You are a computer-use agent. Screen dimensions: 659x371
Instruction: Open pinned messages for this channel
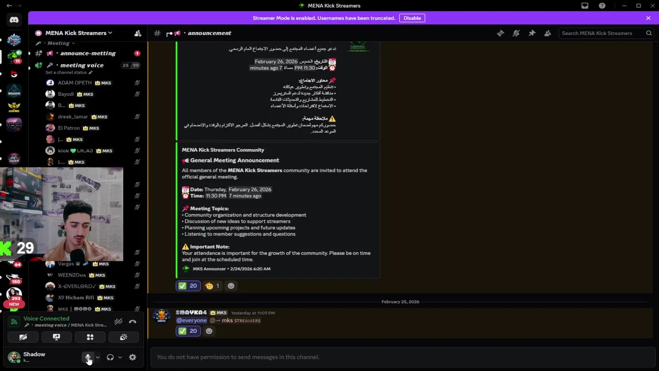532,33
